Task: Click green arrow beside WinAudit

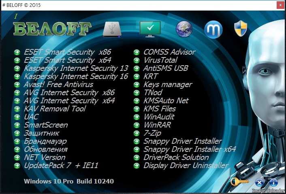Action: 137,117
